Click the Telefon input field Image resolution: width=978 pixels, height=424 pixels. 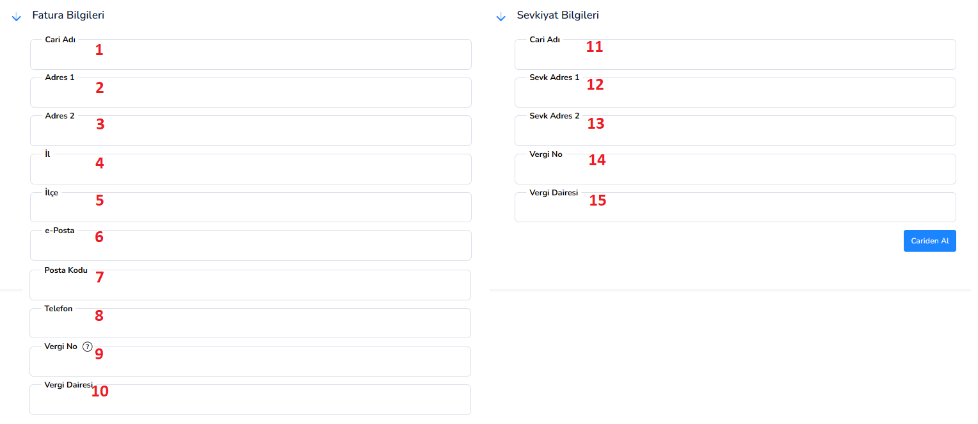tap(250, 323)
